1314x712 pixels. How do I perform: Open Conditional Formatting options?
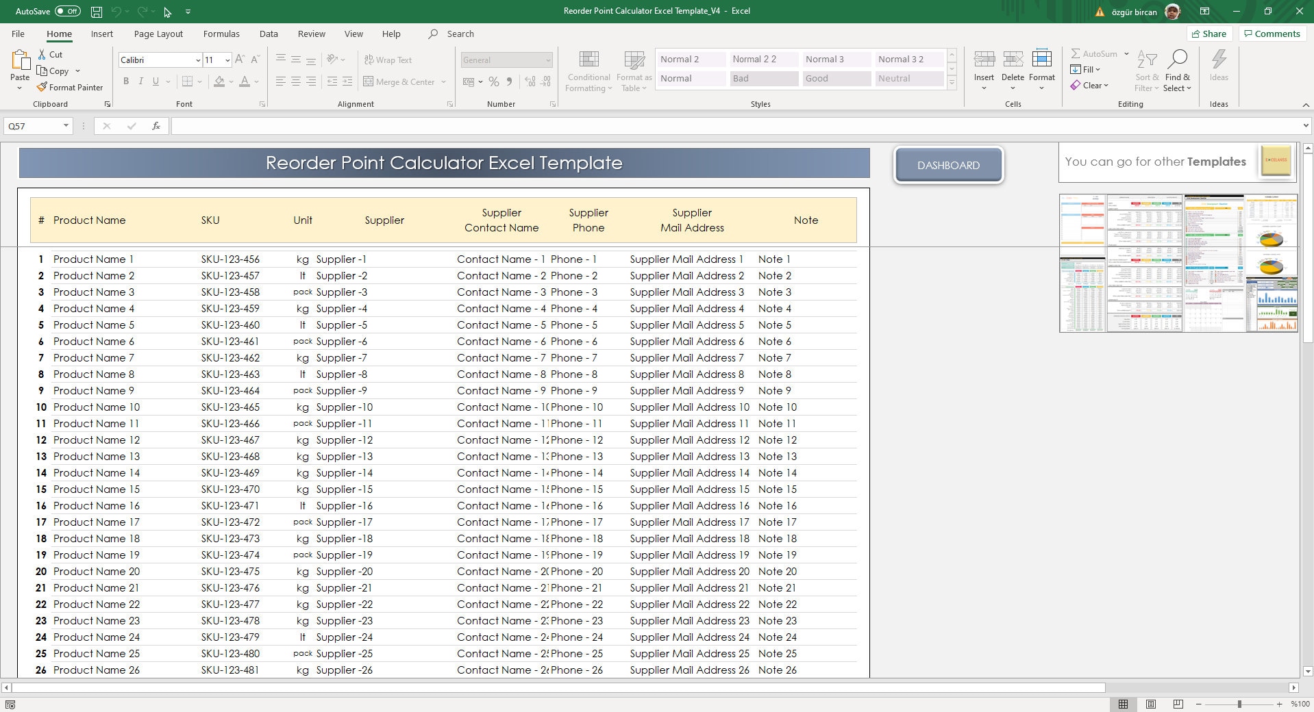(x=588, y=71)
